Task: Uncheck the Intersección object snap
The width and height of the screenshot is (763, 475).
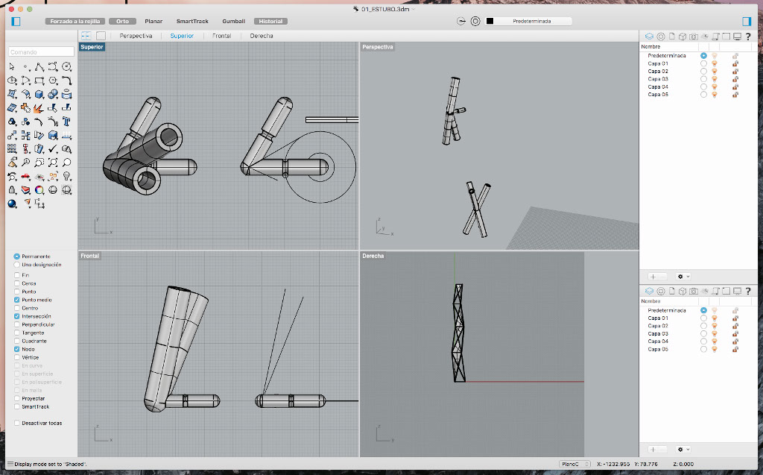Action: pyautogui.click(x=17, y=316)
